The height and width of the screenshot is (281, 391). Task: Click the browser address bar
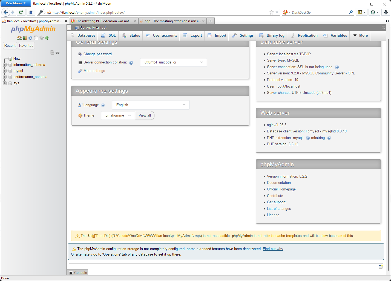pyautogui.click(x=159, y=13)
